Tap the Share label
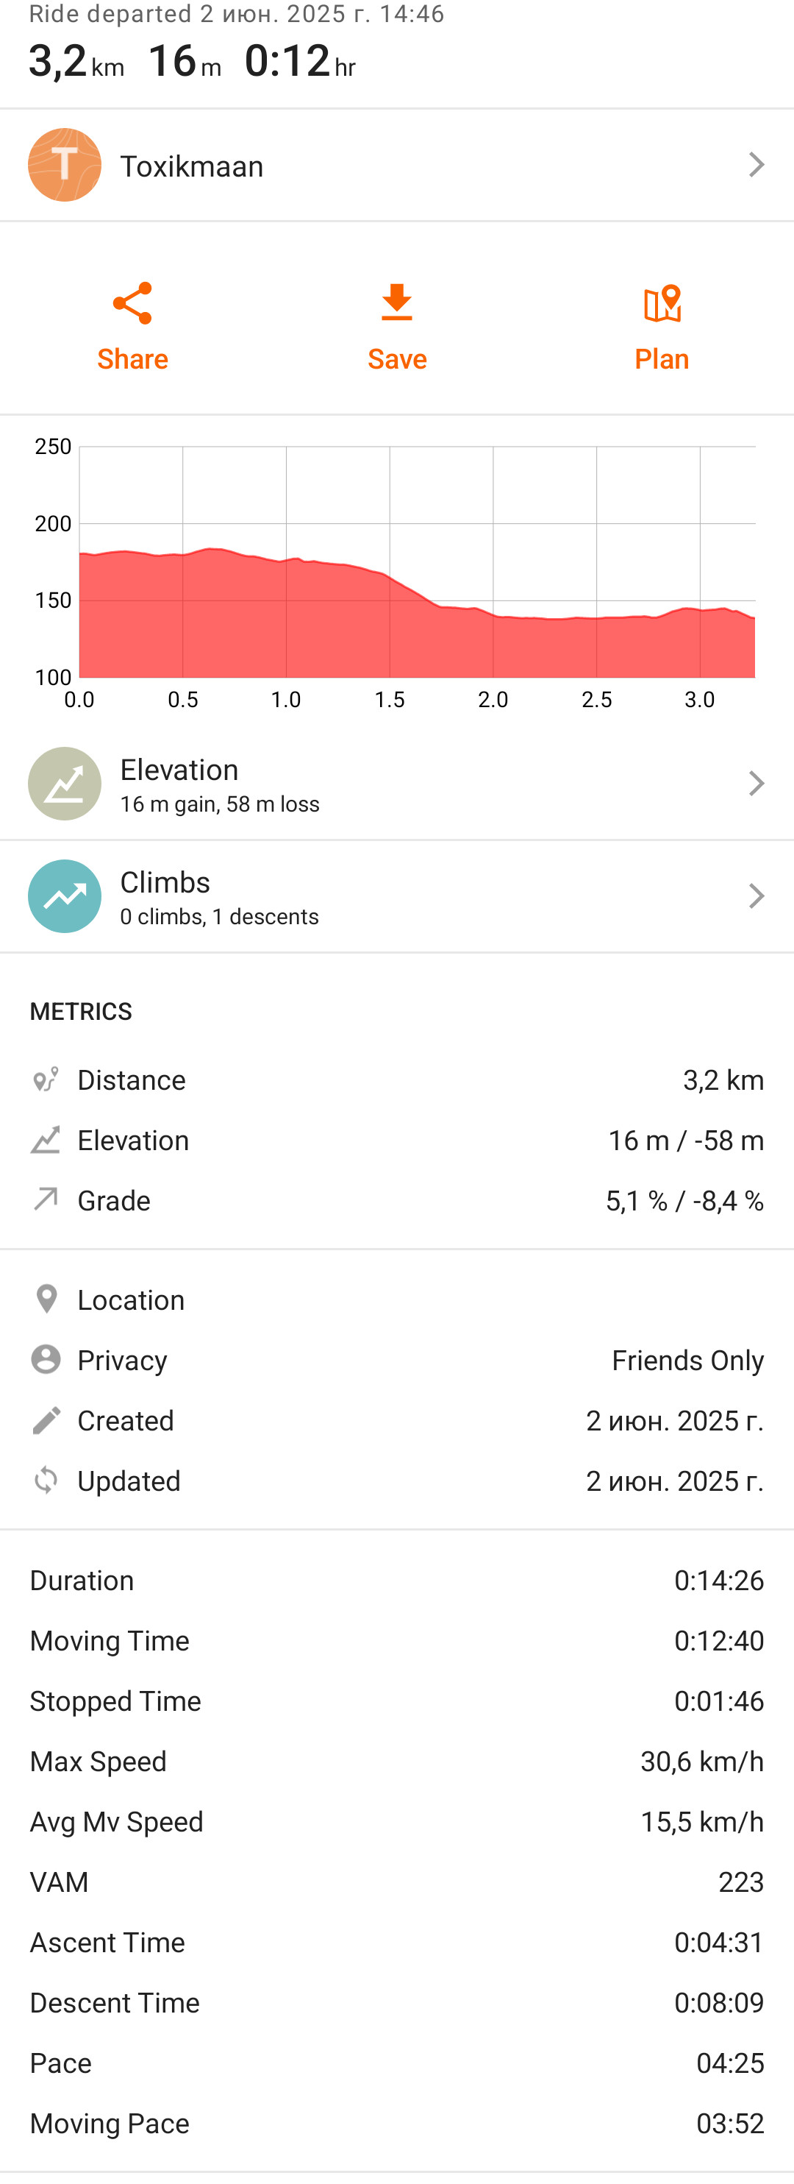 pyautogui.click(x=132, y=358)
